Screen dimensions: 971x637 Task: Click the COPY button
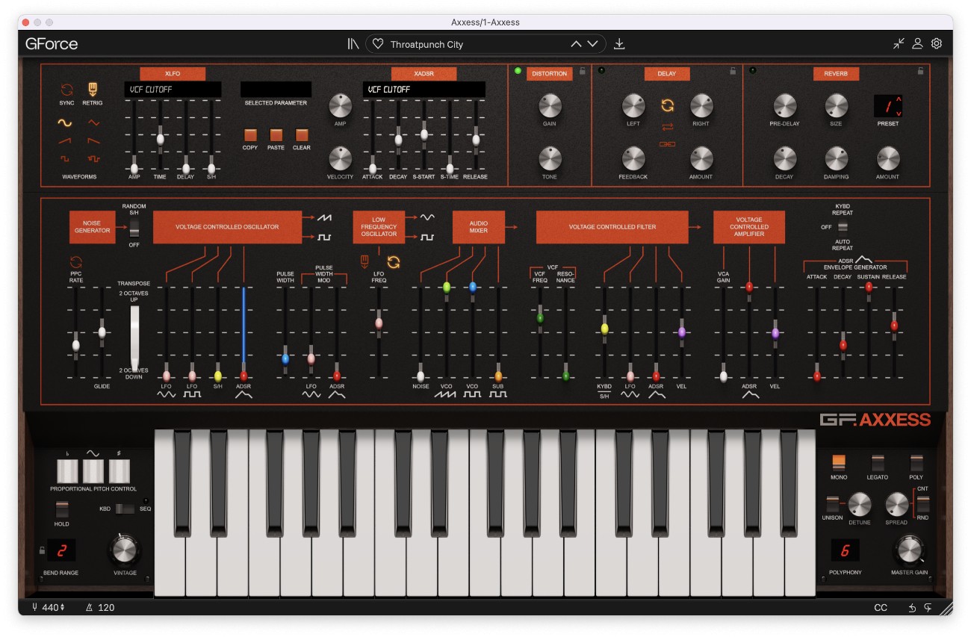[x=250, y=135]
